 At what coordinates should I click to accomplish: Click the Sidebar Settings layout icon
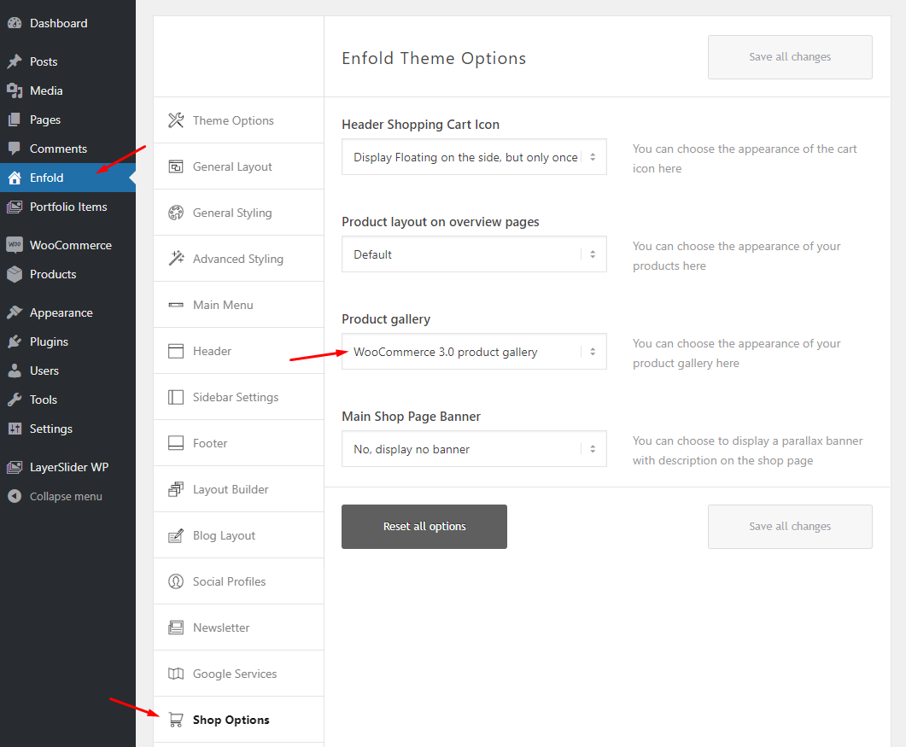coord(176,397)
